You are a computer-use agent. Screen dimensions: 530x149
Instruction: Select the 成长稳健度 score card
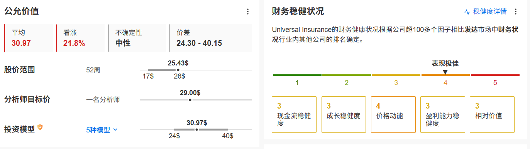coord(344,114)
